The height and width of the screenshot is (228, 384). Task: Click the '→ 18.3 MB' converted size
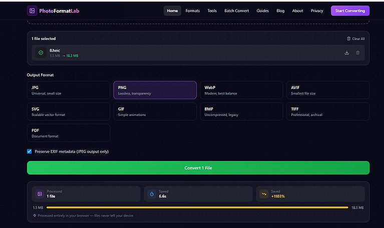tap(70, 56)
